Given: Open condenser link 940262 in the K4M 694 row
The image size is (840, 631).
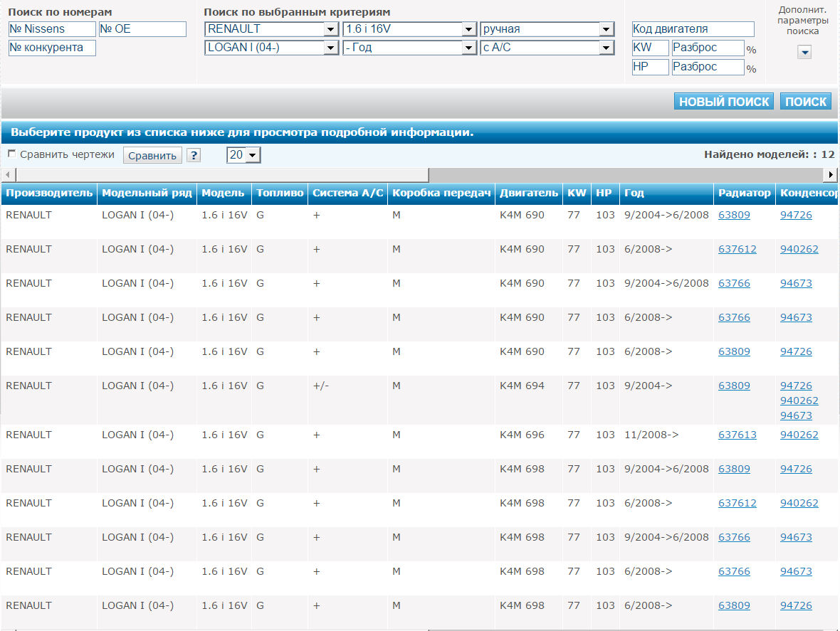Looking at the screenshot, I should click(x=799, y=401).
